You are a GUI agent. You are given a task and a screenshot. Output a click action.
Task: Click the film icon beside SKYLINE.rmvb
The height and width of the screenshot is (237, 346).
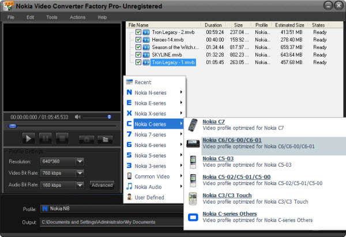[x=146, y=55]
